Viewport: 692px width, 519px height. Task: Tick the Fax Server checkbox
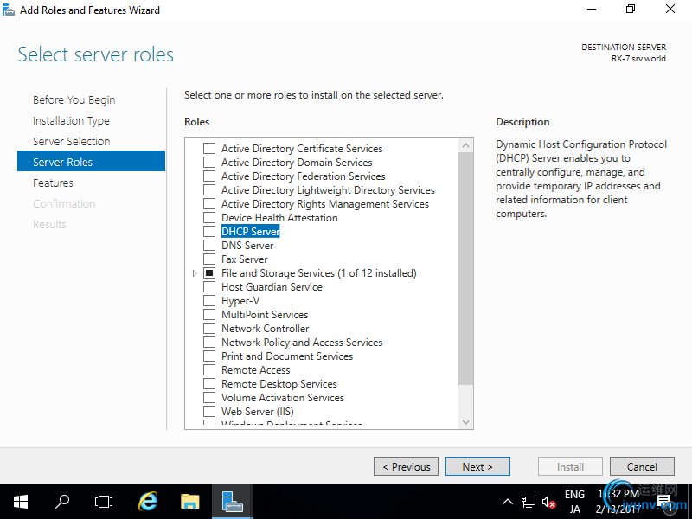[x=209, y=259]
